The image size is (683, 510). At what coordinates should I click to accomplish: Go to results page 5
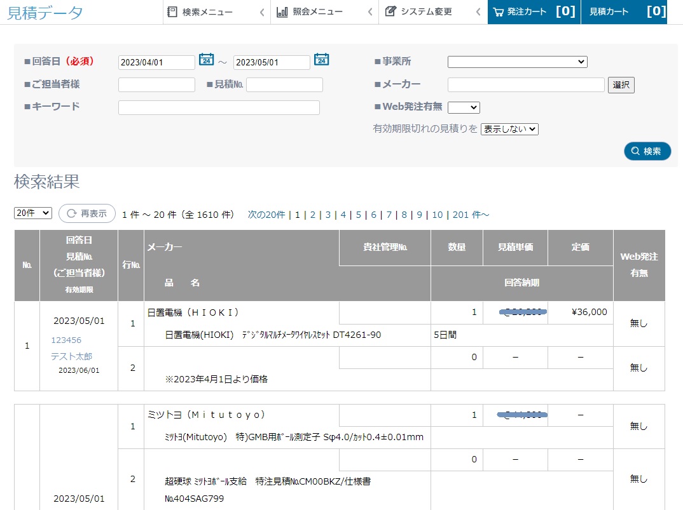(x=359, y=215)
